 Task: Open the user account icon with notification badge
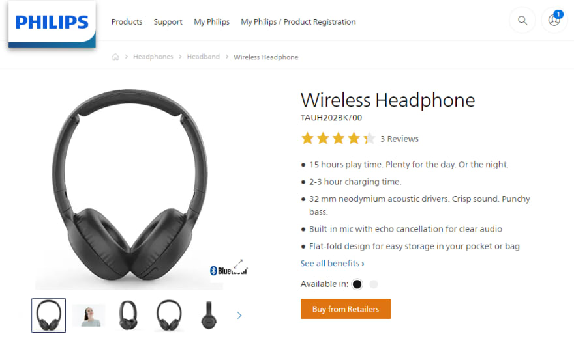[x=554, y=20]
